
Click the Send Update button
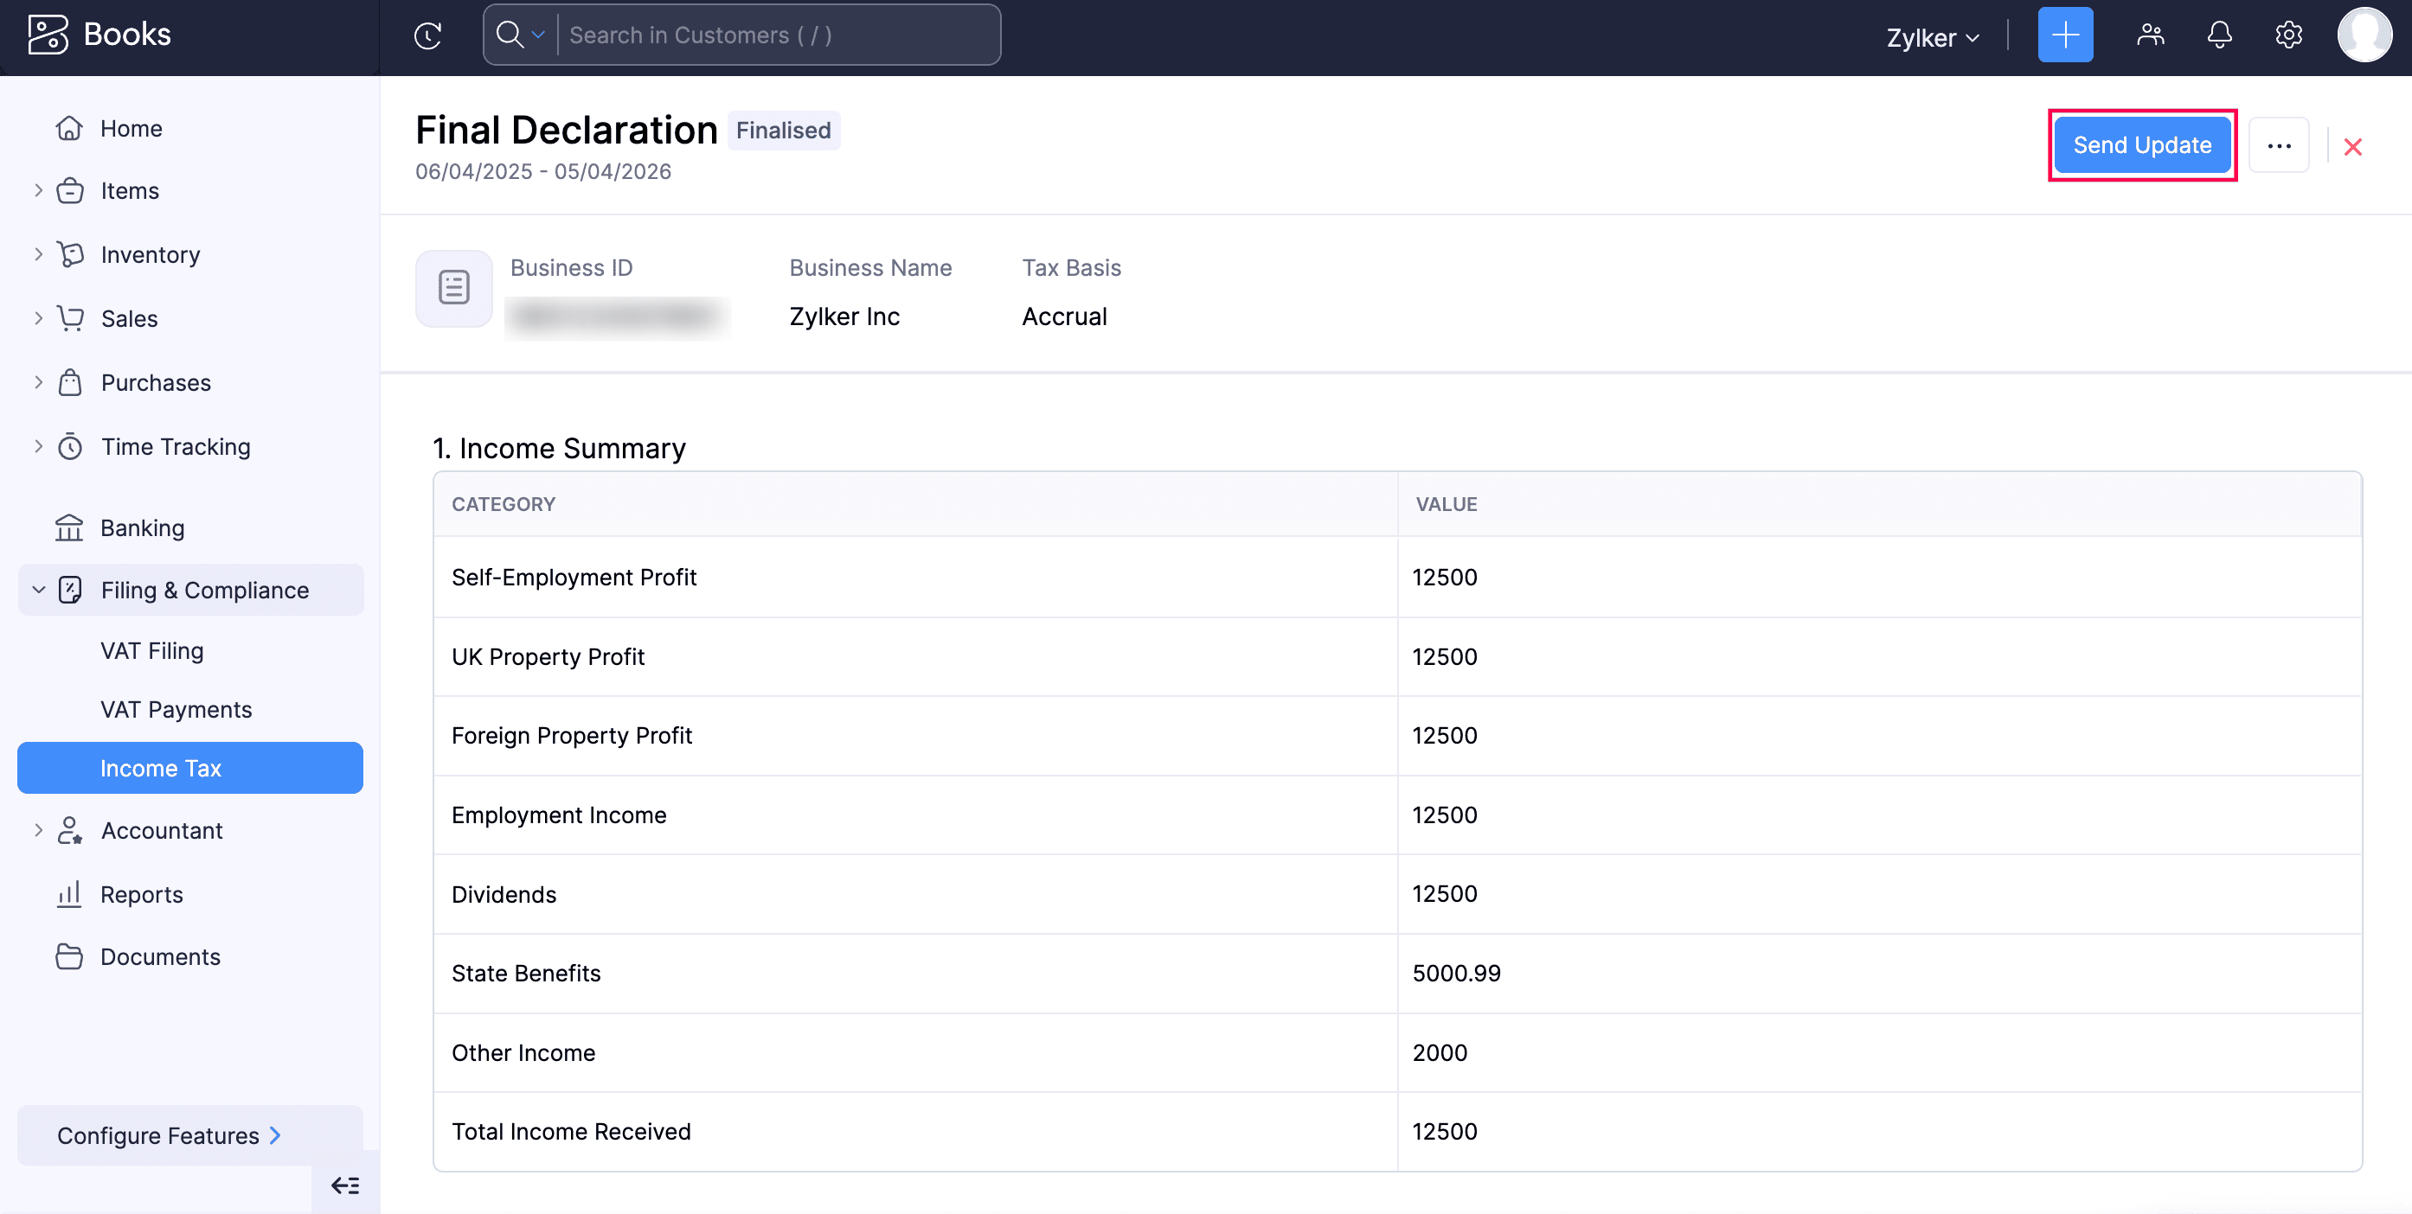[2141, 145]
